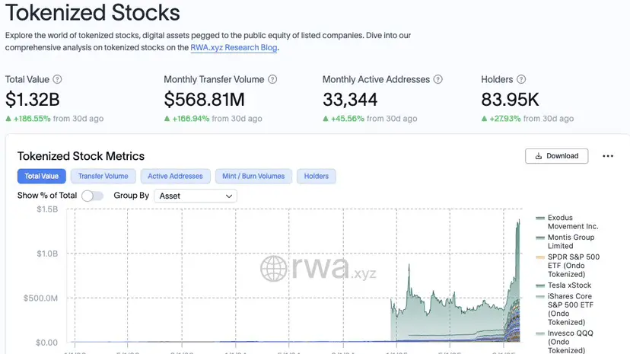Switch to the Holders tab
Screen dimensions: 630x354
pos(317,176)
